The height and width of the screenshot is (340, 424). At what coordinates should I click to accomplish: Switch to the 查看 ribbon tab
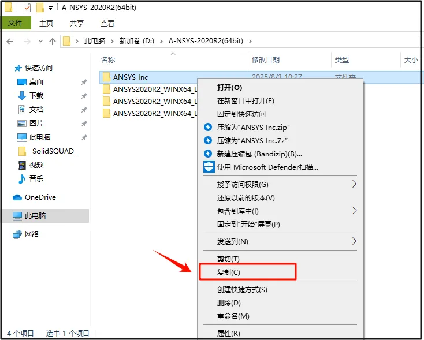click(107, 23)
